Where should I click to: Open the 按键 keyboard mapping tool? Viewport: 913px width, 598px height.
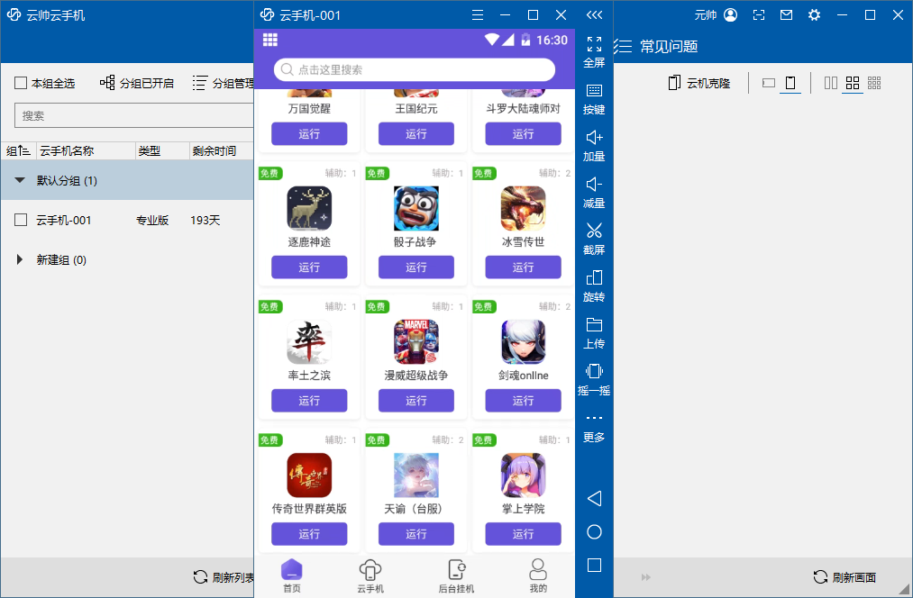[594, 91]
